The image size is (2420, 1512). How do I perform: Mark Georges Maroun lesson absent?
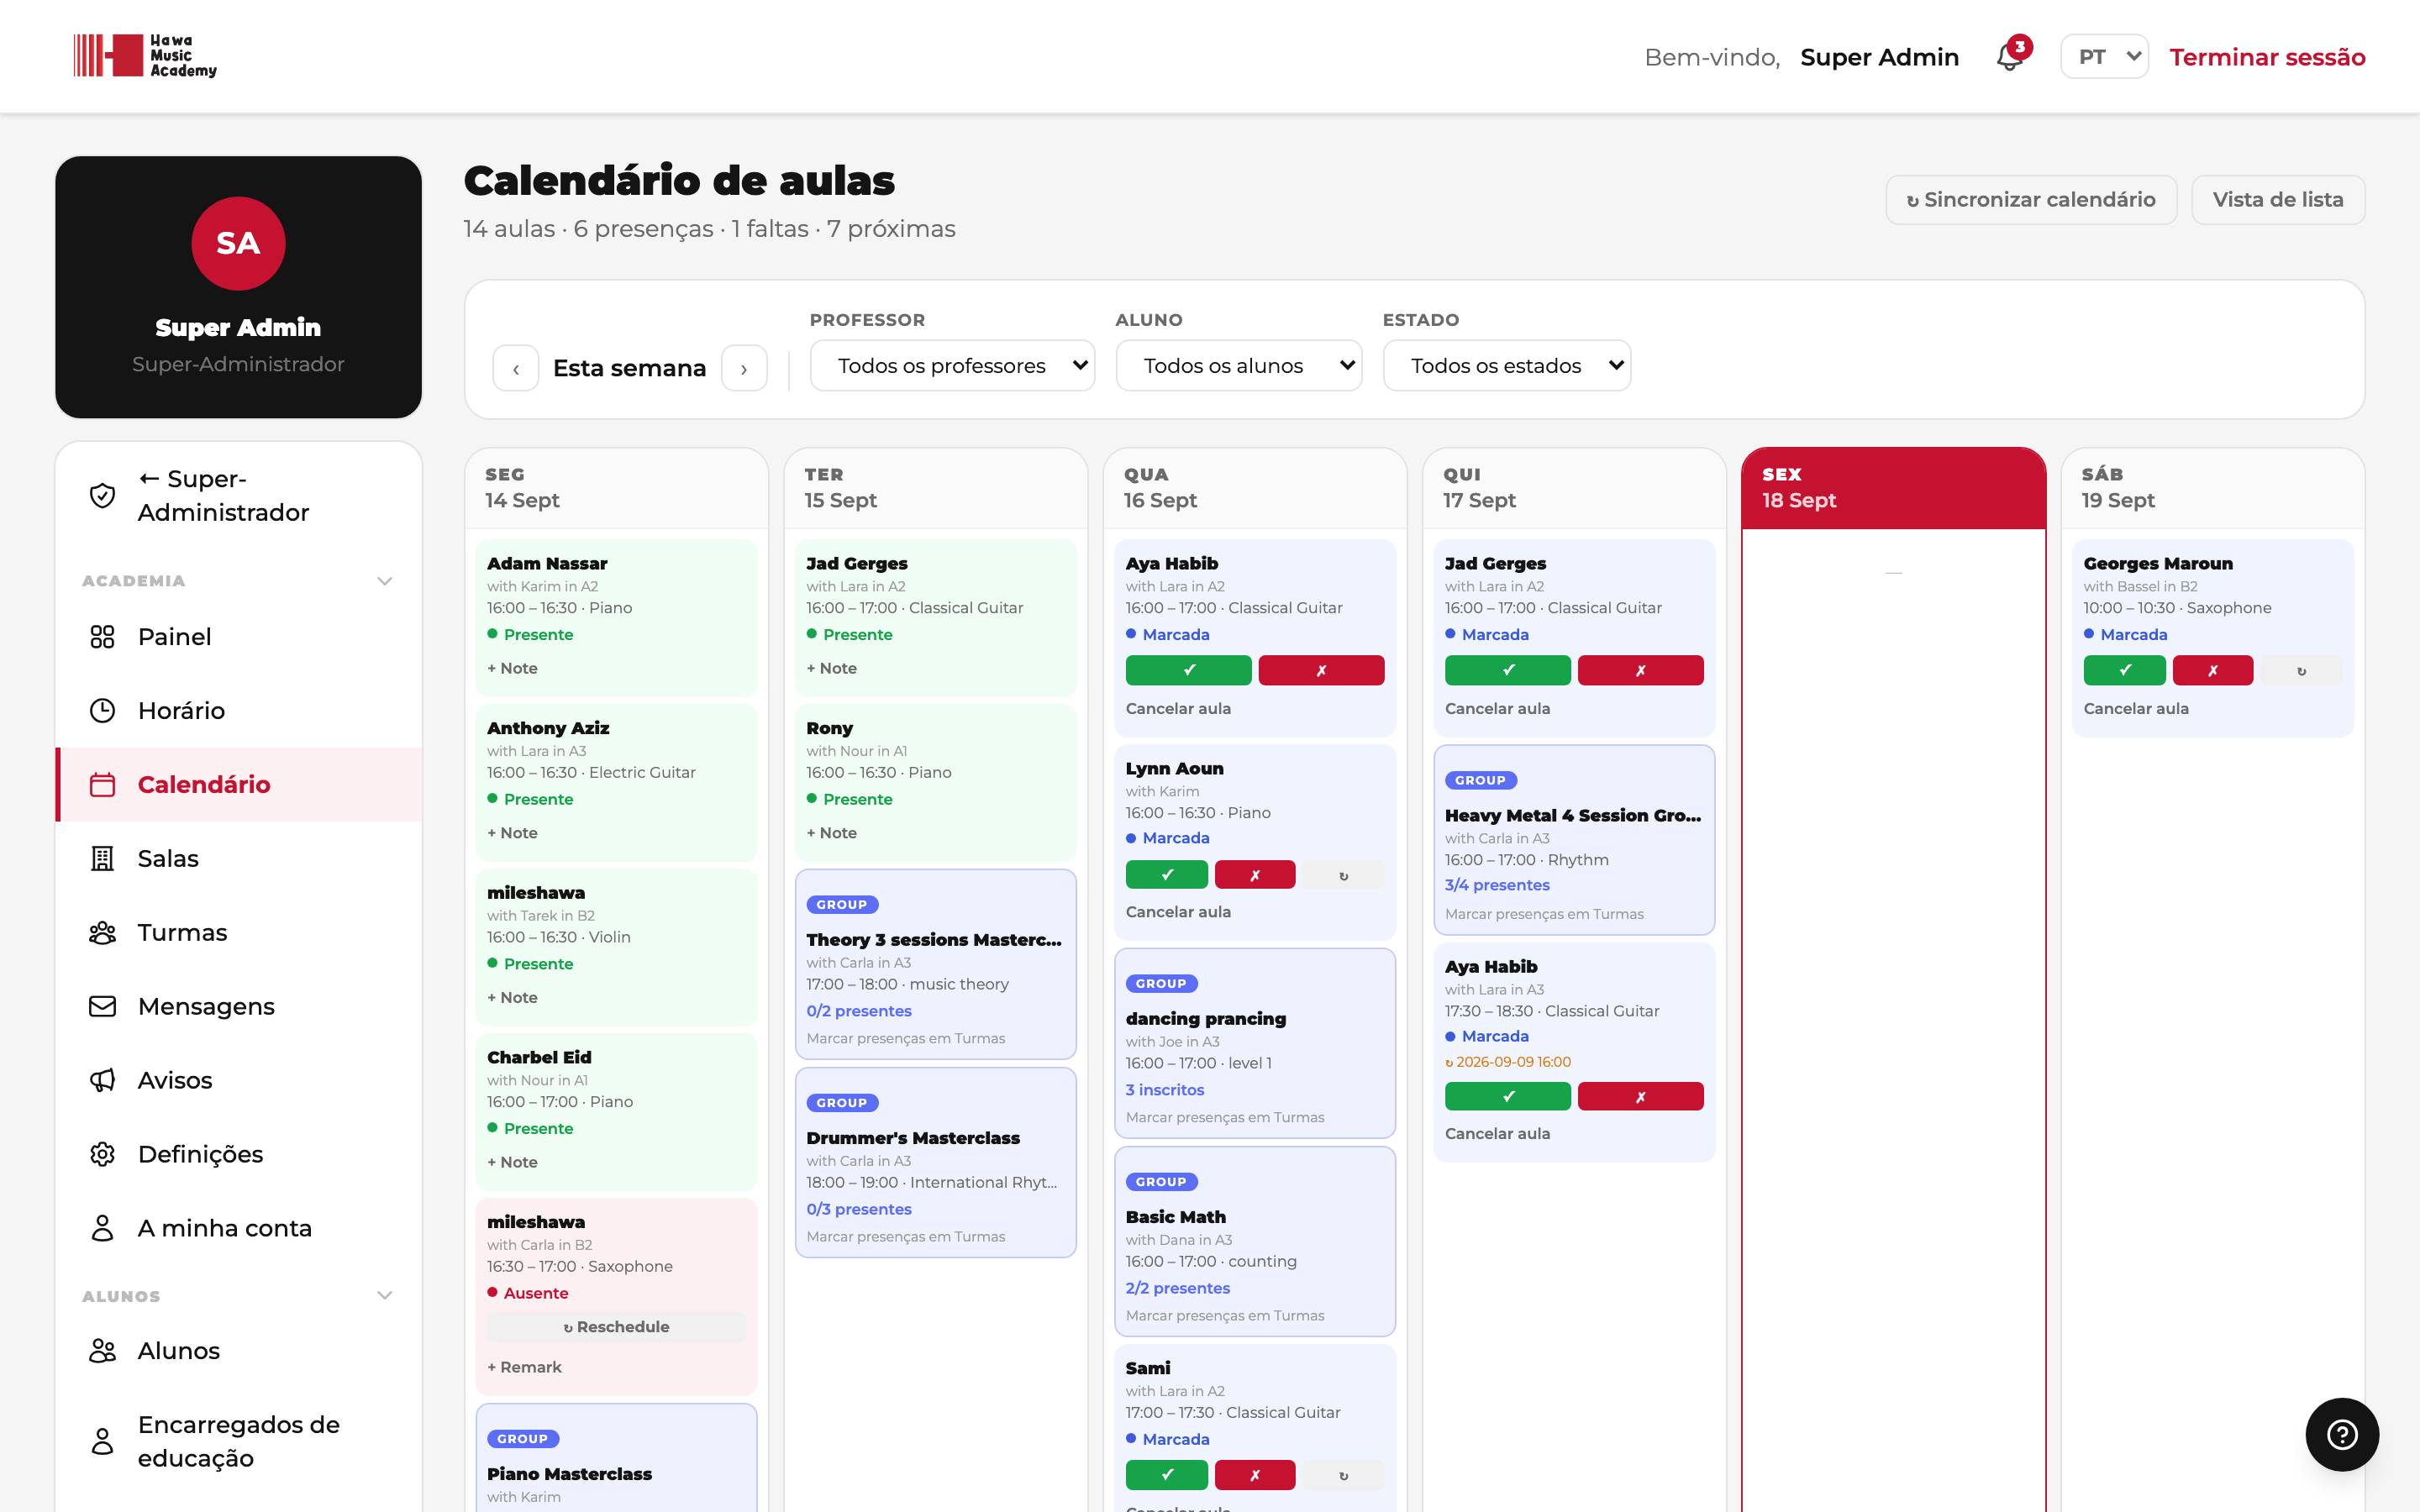click(x=2213, y=670)
